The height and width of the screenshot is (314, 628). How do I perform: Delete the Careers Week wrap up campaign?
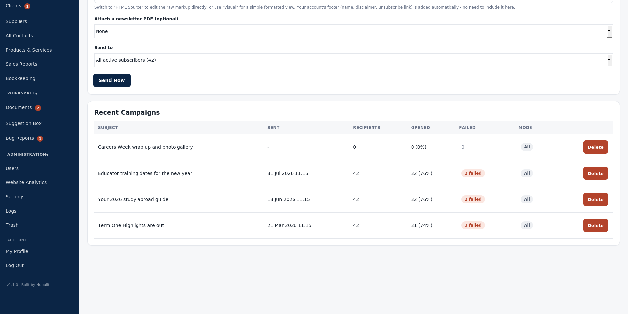click(x=595, y=147)
